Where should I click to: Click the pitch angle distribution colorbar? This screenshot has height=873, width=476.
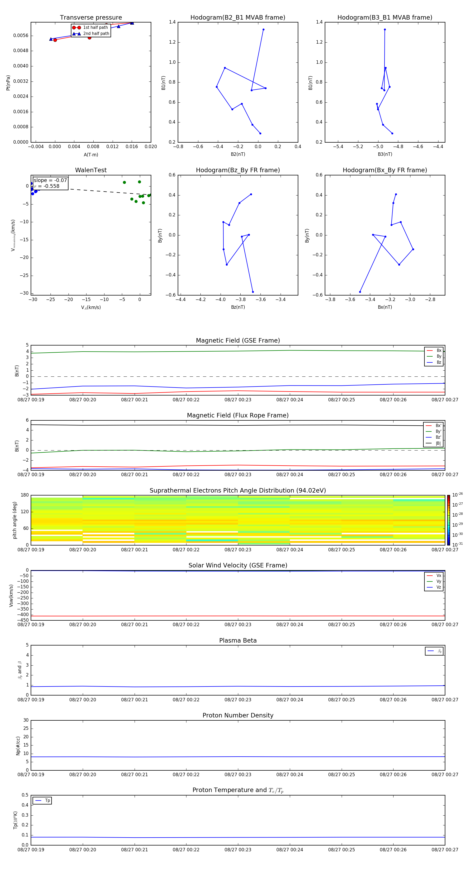tap(448, 520)
